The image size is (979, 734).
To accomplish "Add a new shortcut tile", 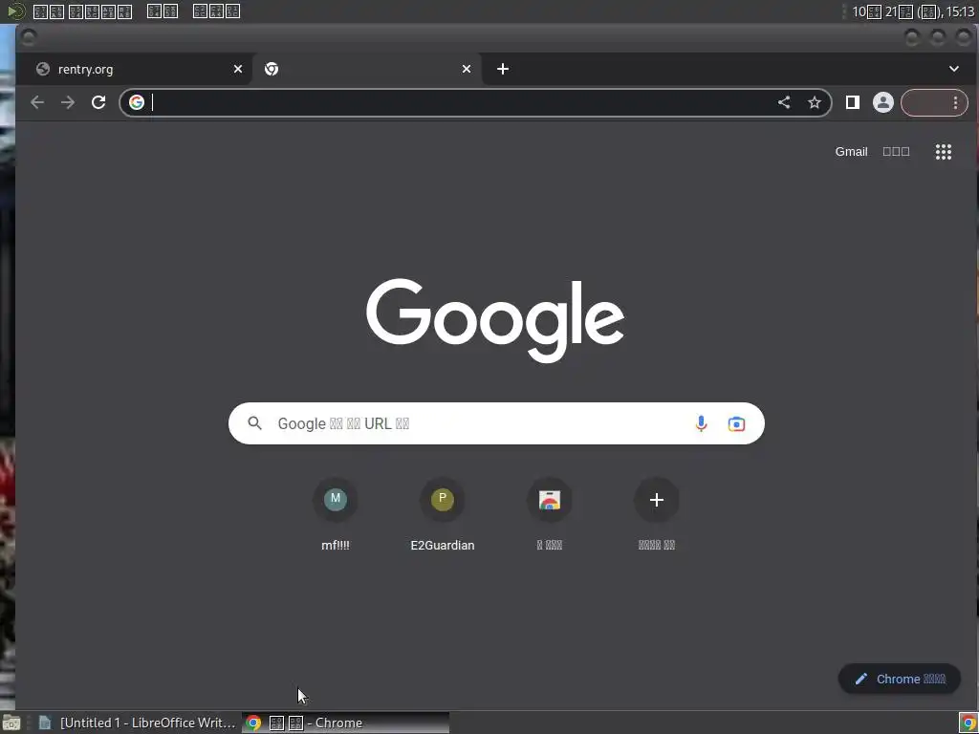I will point(656,515).
